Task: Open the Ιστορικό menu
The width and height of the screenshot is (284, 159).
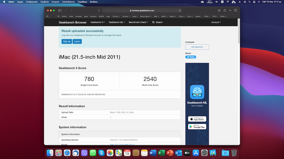Action: 55,2
